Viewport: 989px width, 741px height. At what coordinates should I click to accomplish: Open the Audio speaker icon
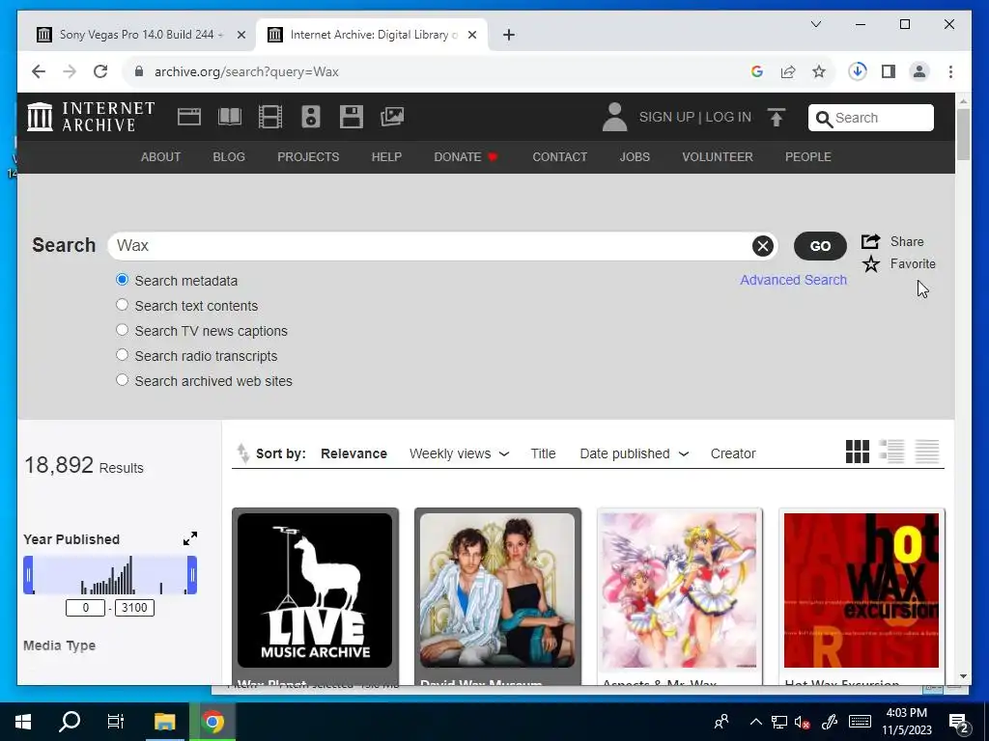311,117
